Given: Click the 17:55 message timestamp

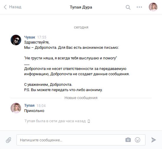Looking at the screenshot, I should [x=42, y=37].
